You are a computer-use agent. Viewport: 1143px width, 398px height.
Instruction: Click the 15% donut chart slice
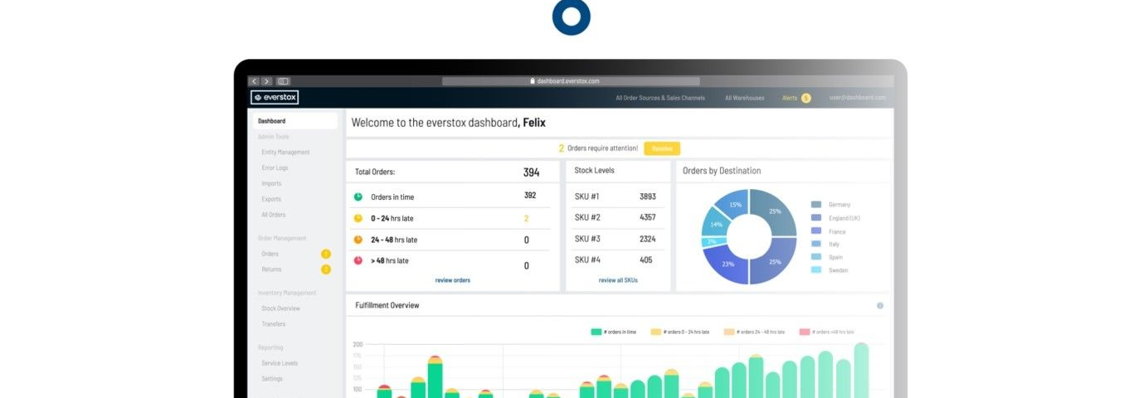pyautogui.click(x=734, y=205)
